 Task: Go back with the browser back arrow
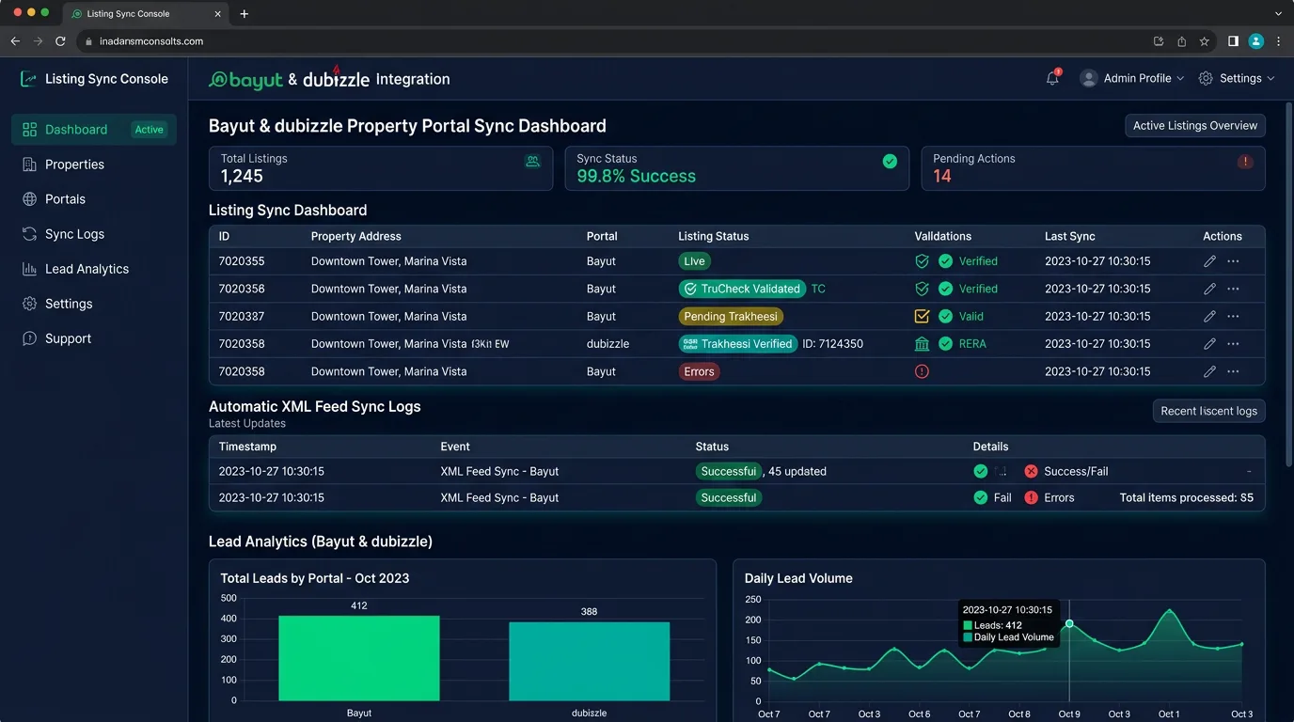click(x=15, y=41)
